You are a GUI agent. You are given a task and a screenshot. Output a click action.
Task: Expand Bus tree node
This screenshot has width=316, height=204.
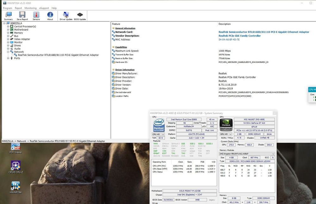click(x=8, y=36)
